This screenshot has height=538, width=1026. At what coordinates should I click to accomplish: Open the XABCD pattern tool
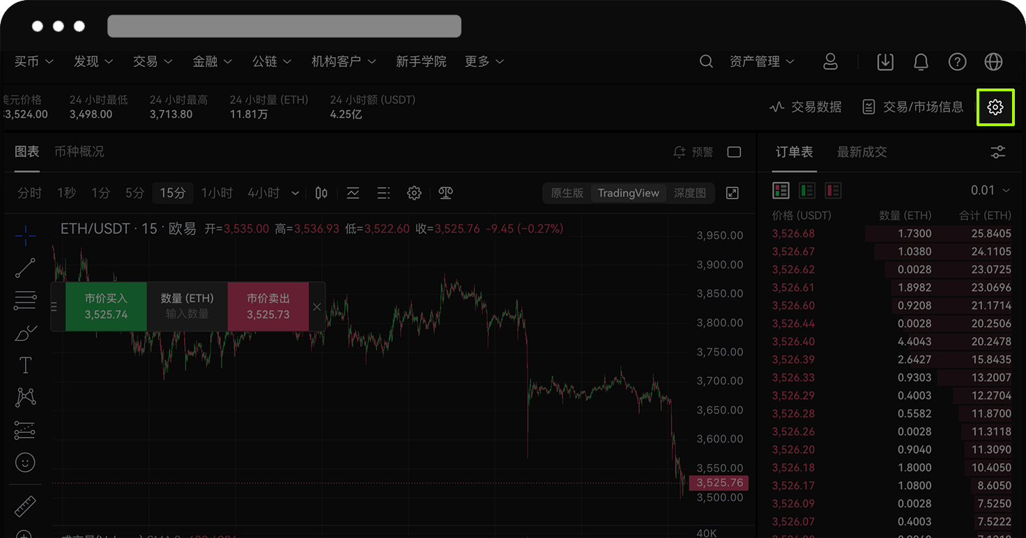pyautogui.click(x=25, y=397)
